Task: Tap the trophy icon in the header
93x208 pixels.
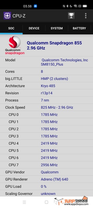Action: point(71,16)
